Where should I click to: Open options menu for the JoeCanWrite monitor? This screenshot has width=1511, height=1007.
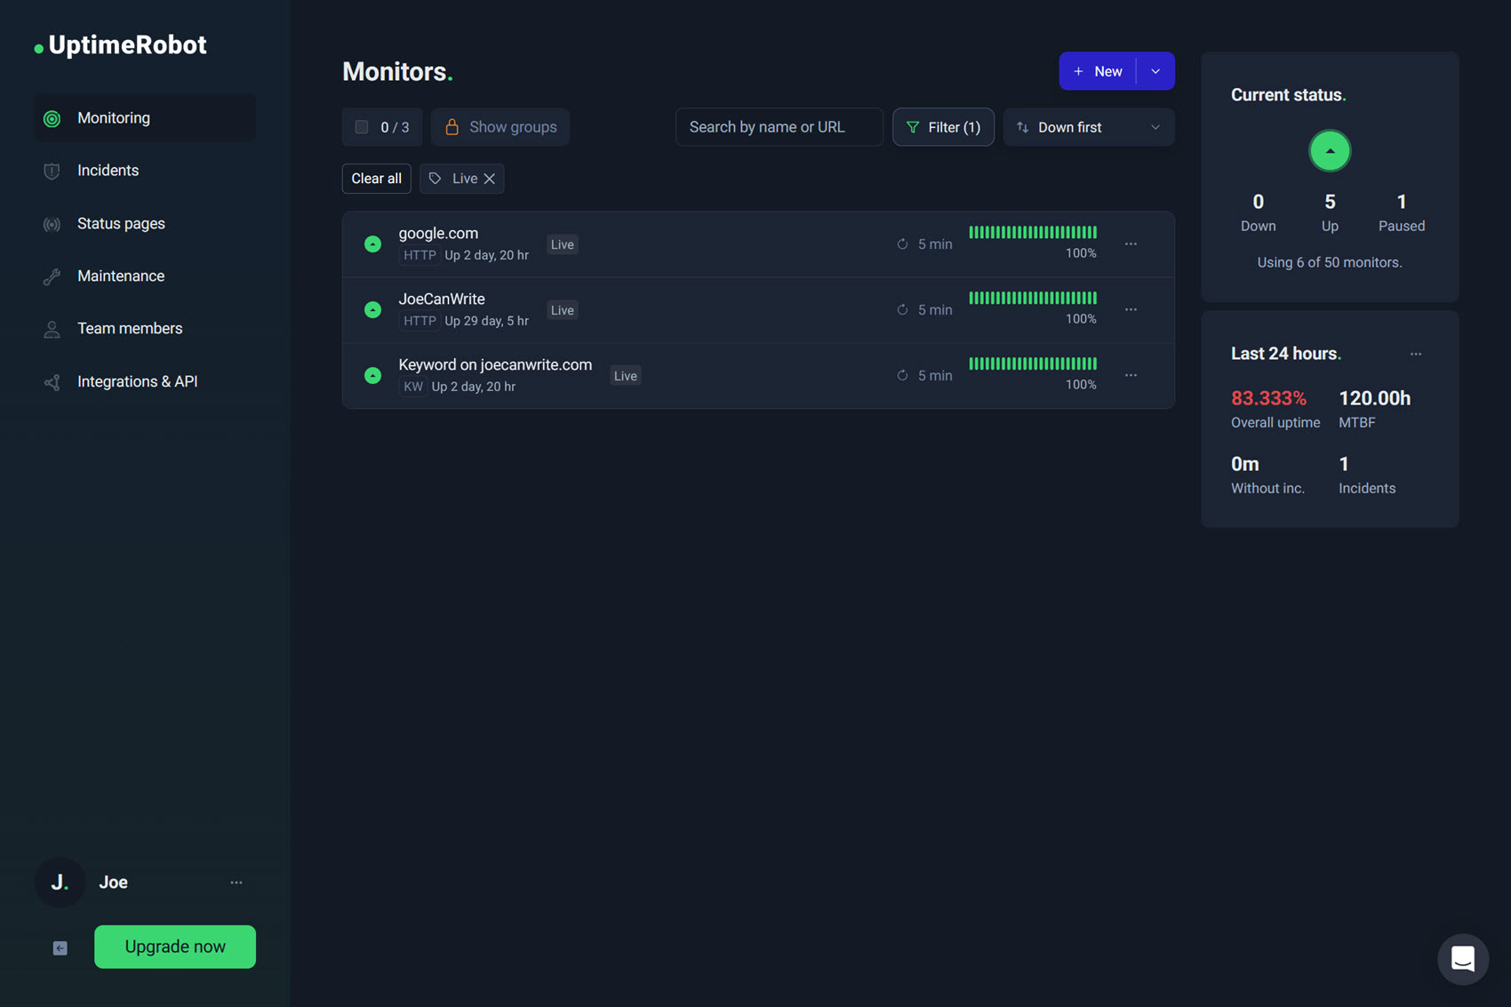(x=1130, y=309)
